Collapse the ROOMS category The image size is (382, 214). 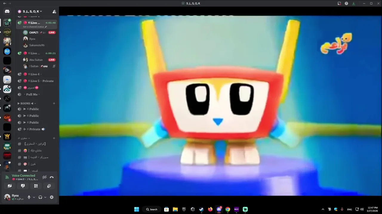coord(27,103)
